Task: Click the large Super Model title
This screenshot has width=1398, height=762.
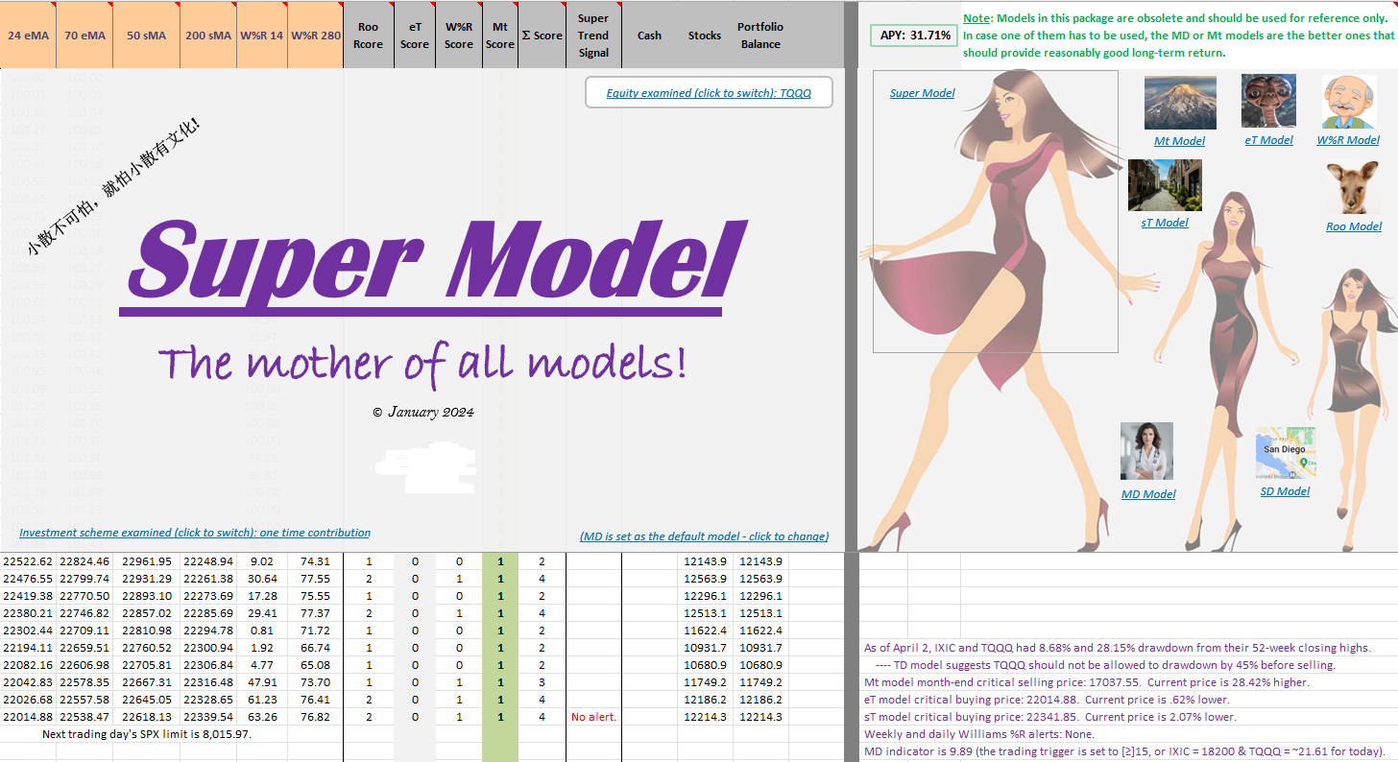Action: tap(437, 261)
